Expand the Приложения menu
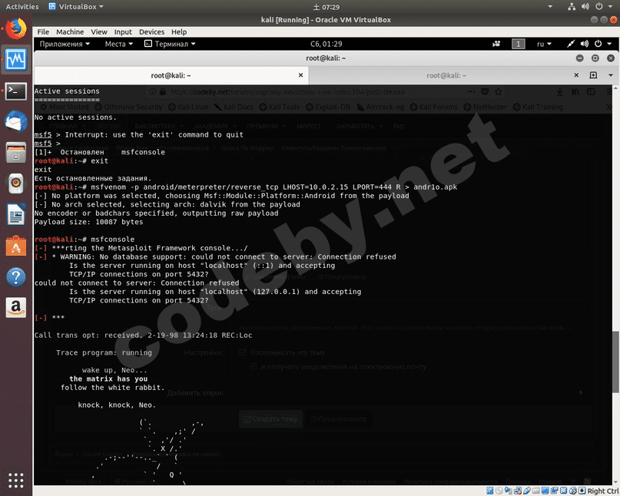This screenshot has width=620, height=496. click(65, 44)
